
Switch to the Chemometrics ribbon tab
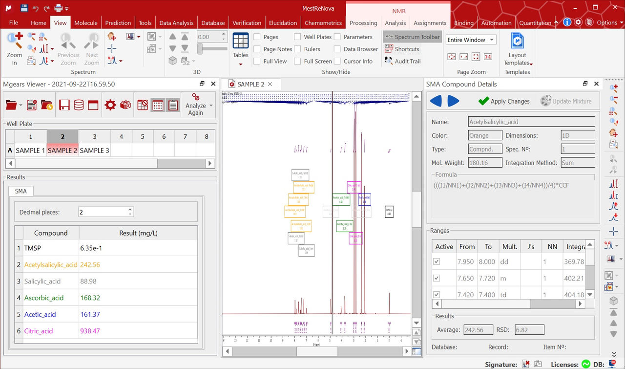point(323,22)
